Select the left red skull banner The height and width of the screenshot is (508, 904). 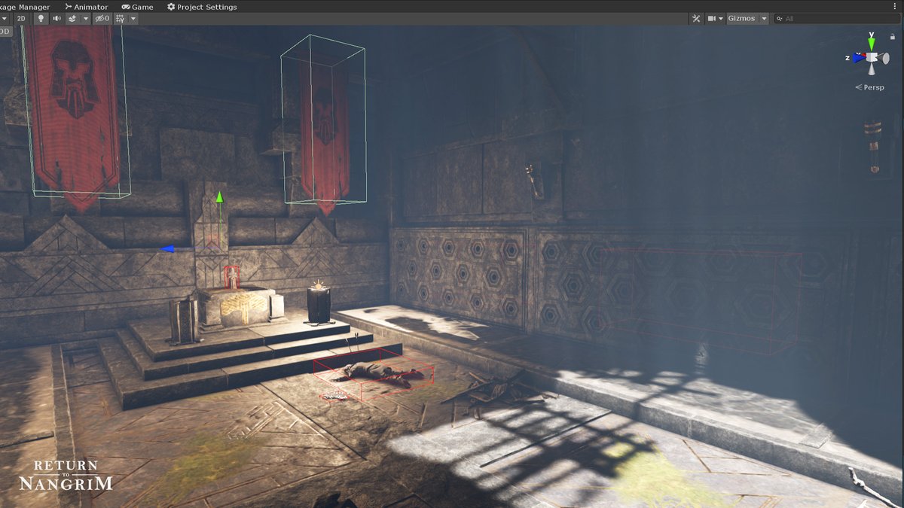[x=74, y=115]
